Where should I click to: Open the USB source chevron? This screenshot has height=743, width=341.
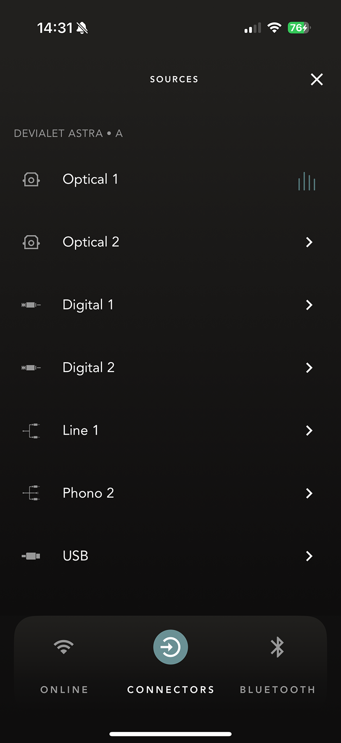(309, 556)
